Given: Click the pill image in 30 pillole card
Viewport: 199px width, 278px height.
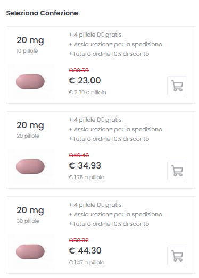Looking at the screenshot, I should tap(30, 251).
